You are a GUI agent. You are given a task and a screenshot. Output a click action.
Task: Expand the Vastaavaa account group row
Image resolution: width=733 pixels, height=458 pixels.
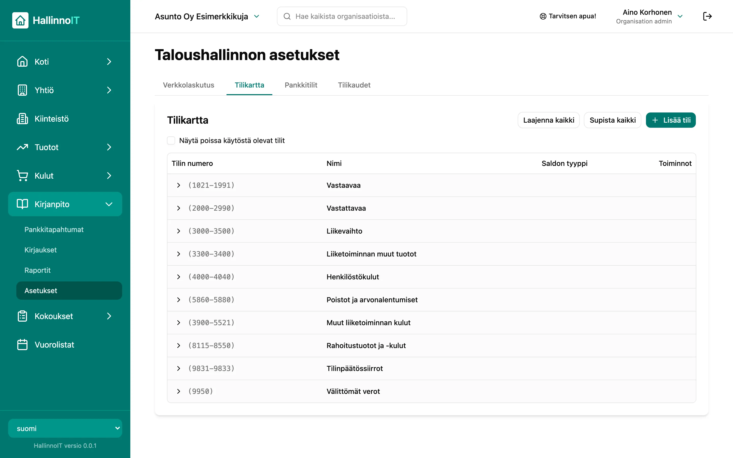(x=178, y=185)
